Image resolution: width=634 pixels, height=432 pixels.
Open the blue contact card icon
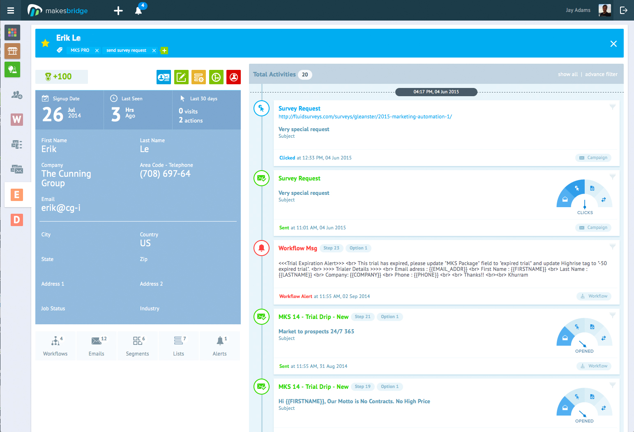164,77
